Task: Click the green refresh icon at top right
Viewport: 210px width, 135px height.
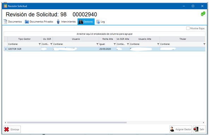Action: coord(203,14)
